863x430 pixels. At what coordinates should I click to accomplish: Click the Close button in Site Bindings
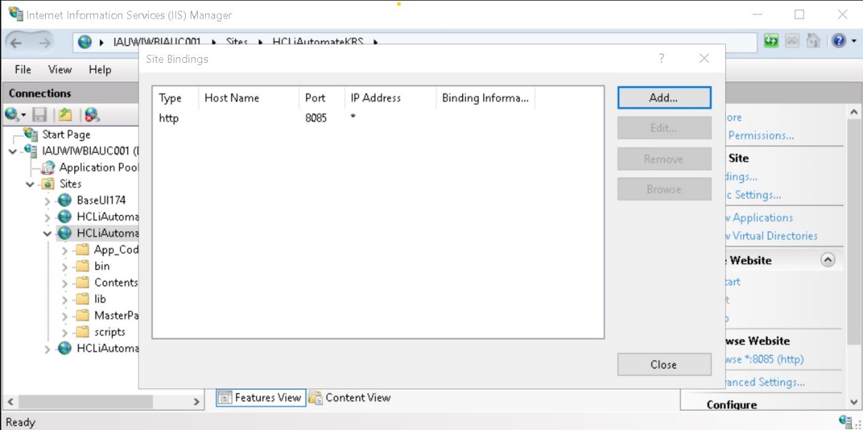click(664, 364)
